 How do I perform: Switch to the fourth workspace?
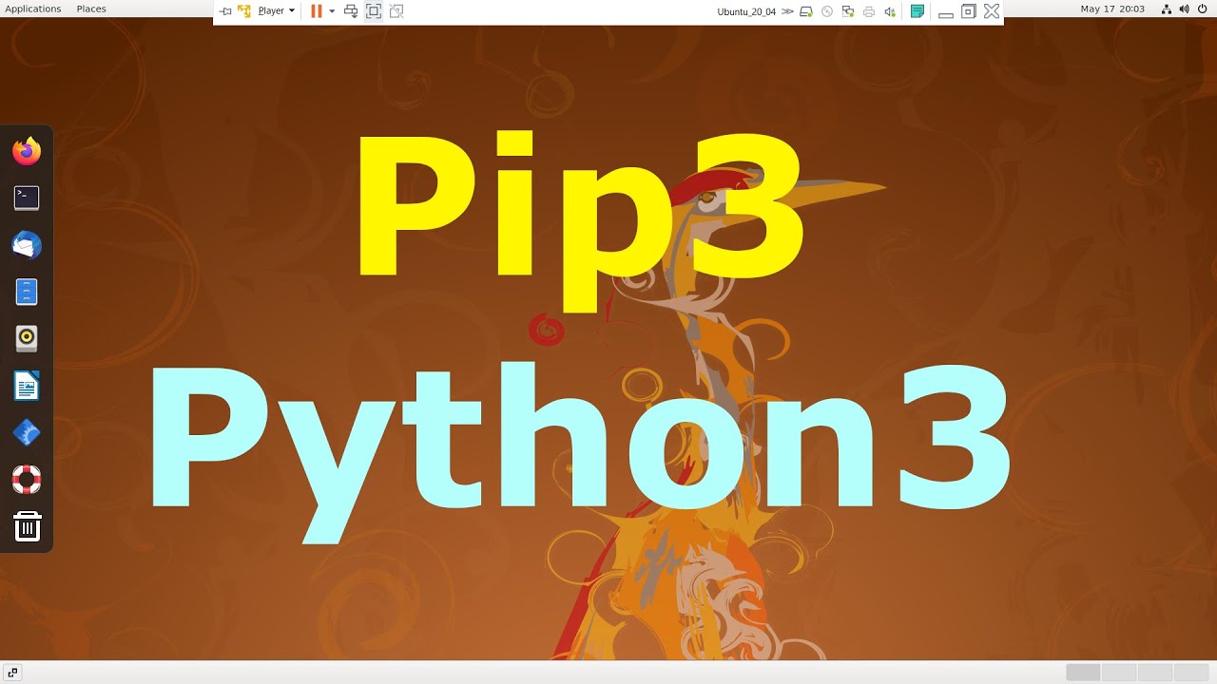point(1191,673)
